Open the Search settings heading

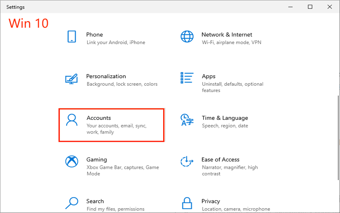click(x=95, y=201)
